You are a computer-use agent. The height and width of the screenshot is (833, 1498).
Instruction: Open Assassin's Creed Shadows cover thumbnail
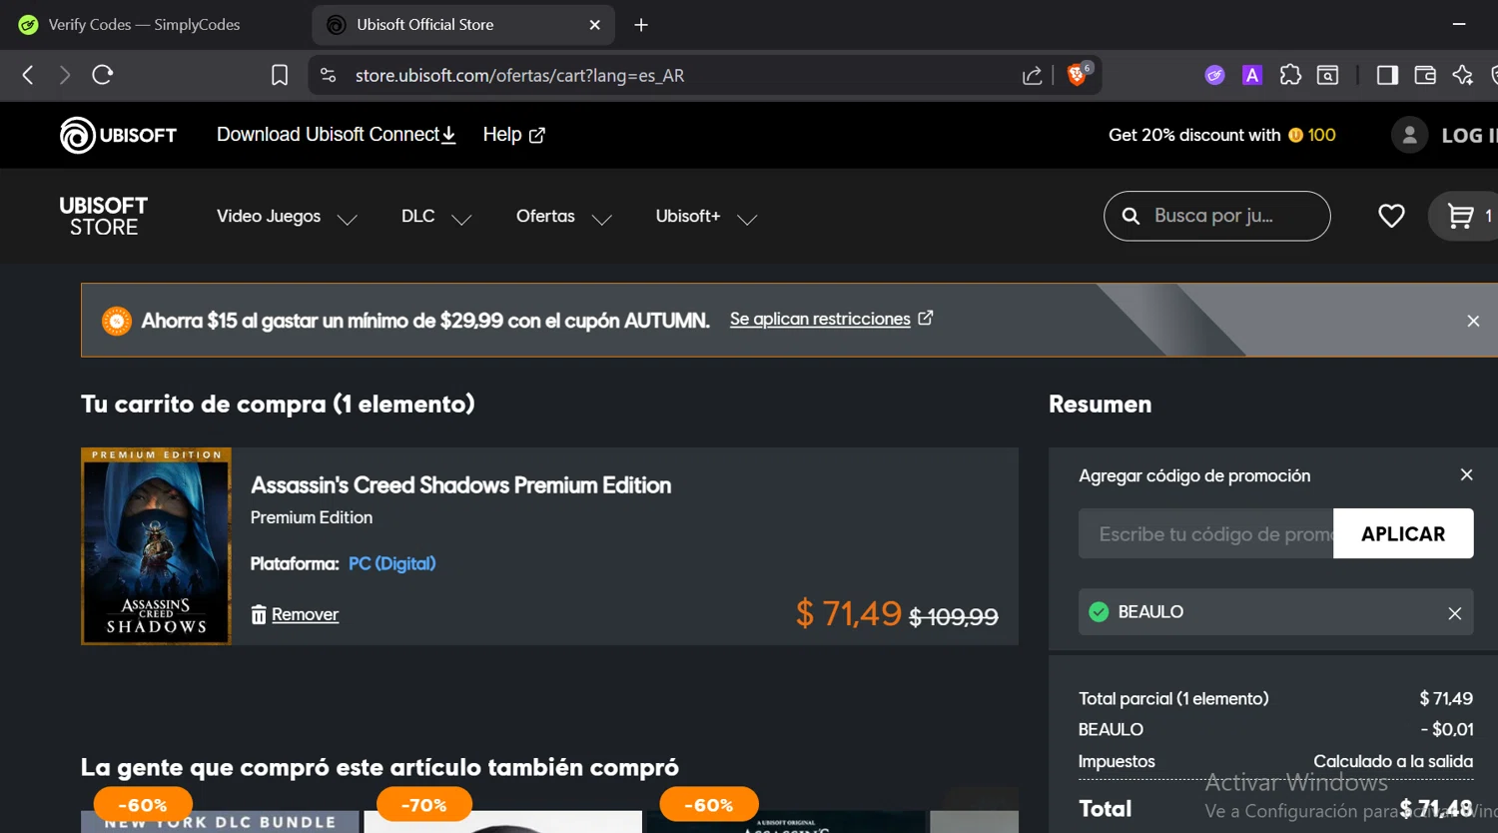click(x=156, y=546)
